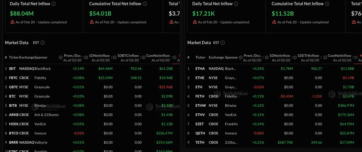This screenshot has height=152, width=362.
Task: Click EST info icon in Ethereum Market Data
Action: point(223,43)
